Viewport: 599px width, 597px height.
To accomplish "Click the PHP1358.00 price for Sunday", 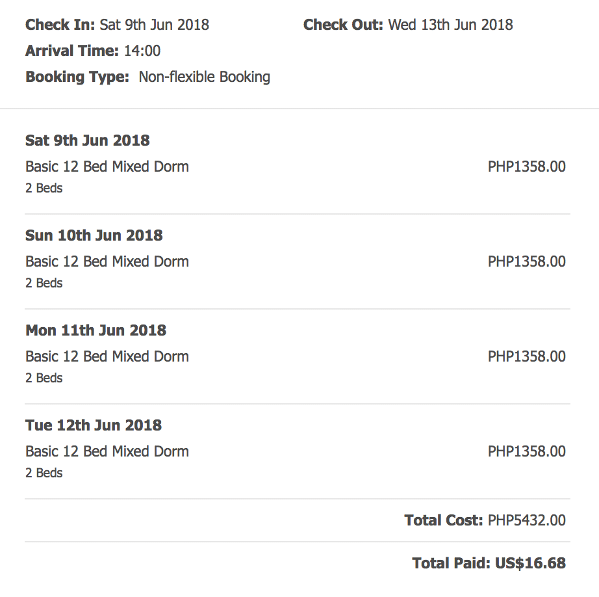I will [527, 261].
